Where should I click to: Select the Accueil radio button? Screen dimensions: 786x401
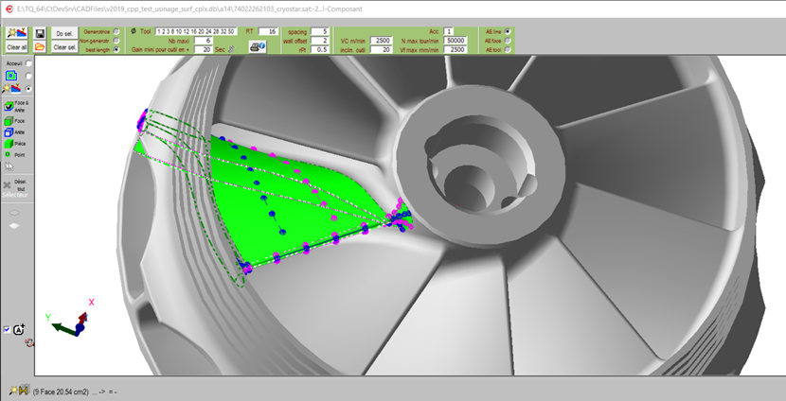point(28,63)
